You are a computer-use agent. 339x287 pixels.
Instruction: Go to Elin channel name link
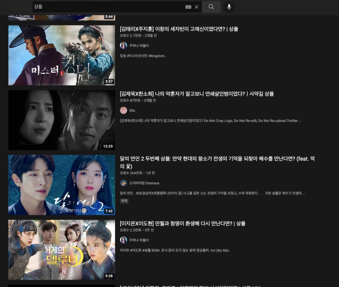click(132, 111)
